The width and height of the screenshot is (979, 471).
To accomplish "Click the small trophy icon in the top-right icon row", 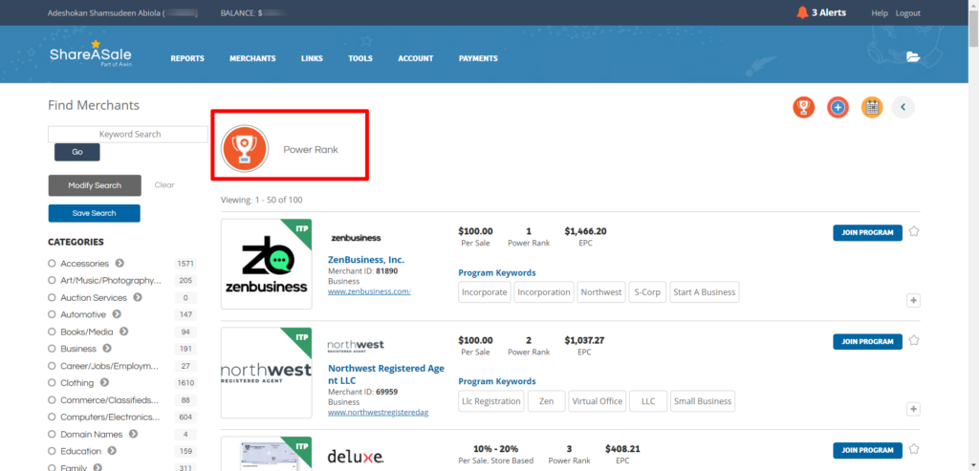I will coord(803,107).
